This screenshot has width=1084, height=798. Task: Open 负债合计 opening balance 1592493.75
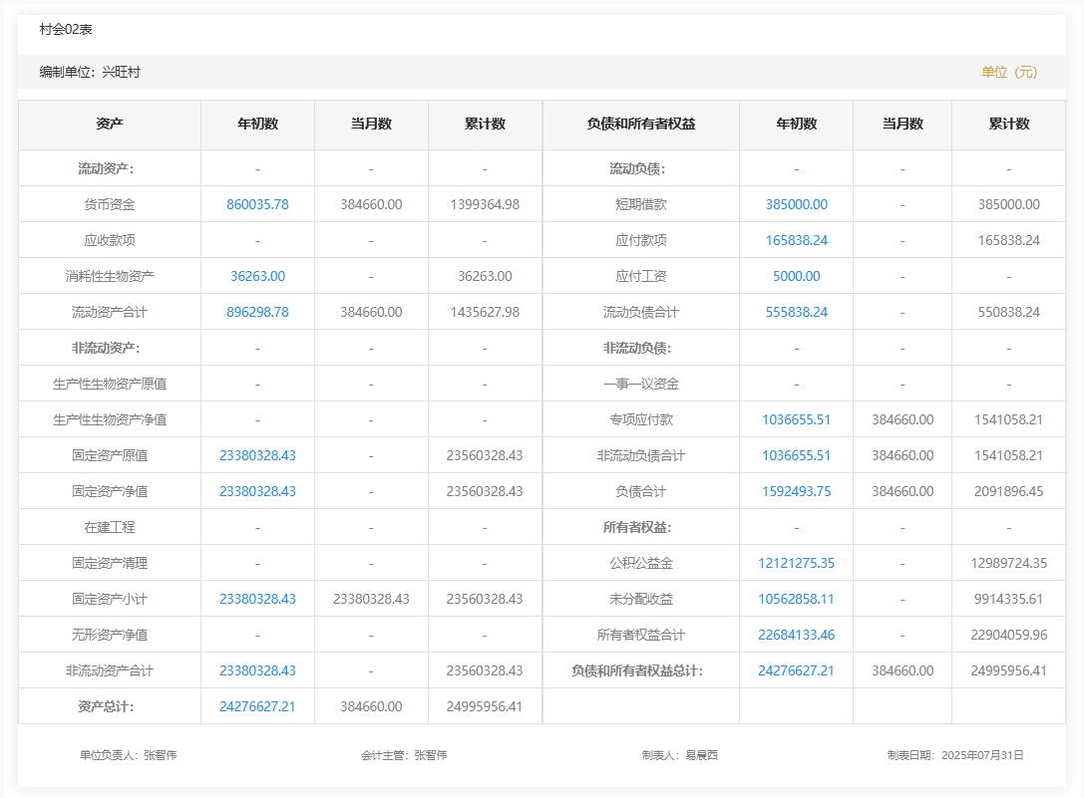click(x=796, y=491)
